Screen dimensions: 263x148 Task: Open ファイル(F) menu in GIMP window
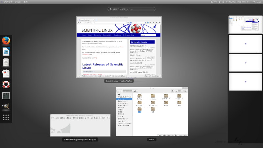55,118
